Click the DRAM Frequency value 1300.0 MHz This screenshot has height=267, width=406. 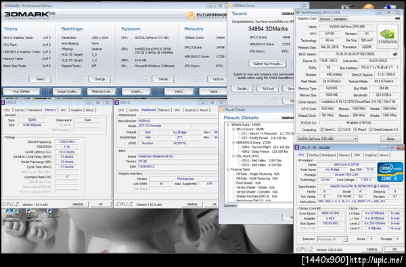coord(66,142)
